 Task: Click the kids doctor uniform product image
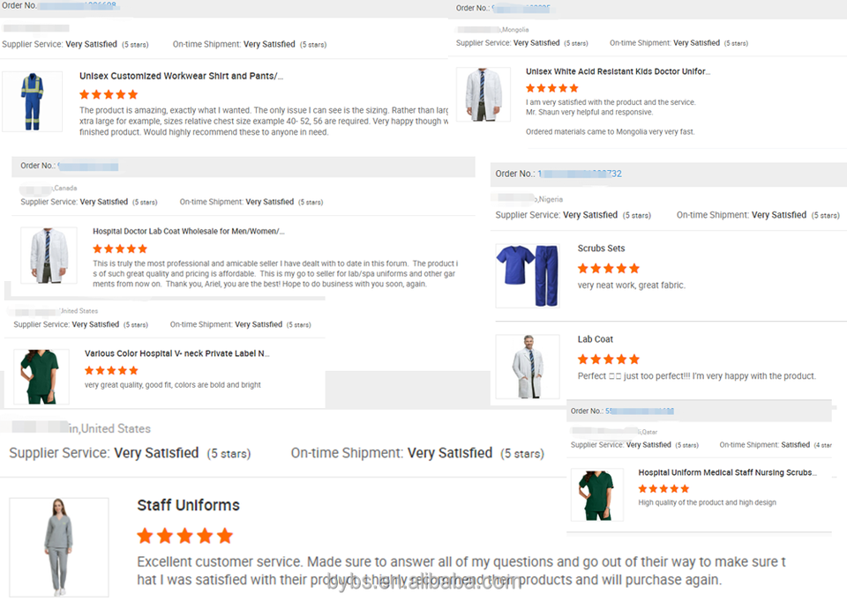(483, 95)
